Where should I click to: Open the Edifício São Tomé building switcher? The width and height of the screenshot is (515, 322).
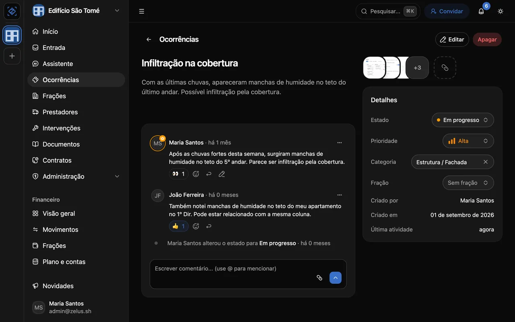76,10
